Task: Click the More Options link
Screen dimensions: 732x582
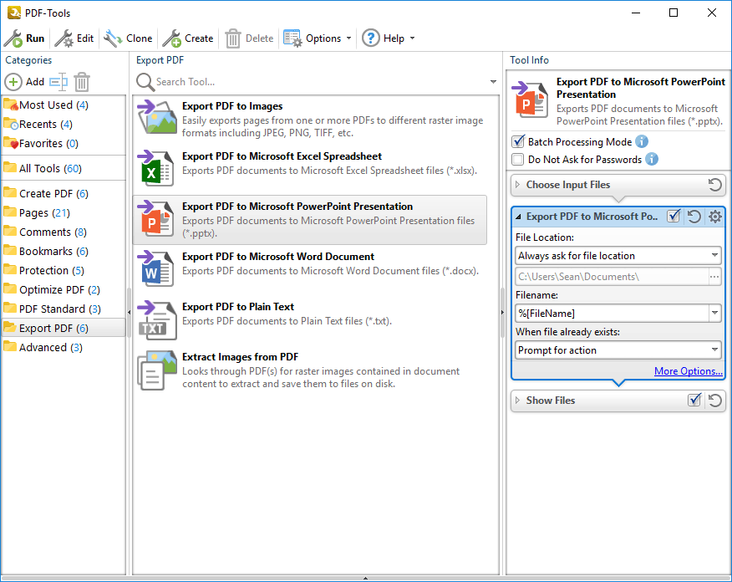Action: pyautogui.click(x=688, y=371)
